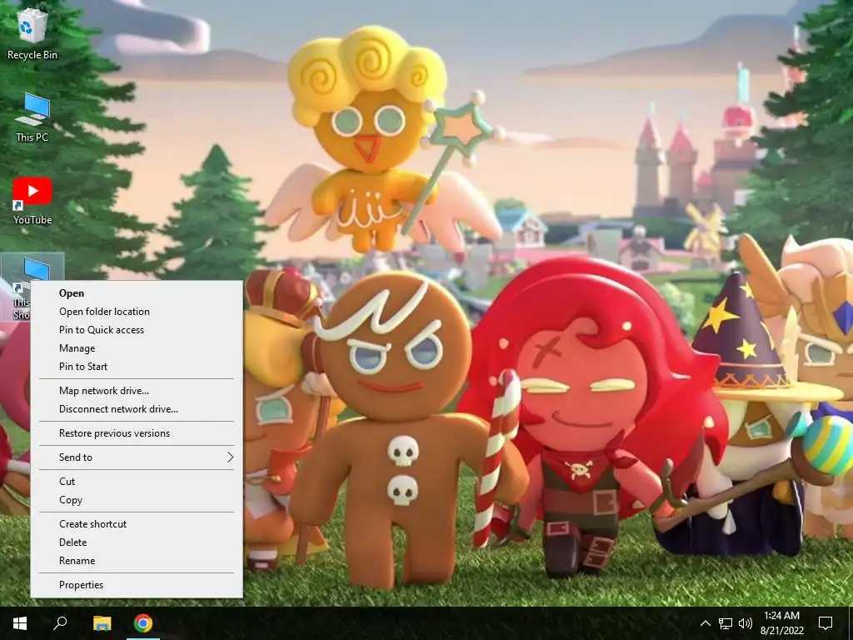Select Manage in the context menu

pos(136,348)
